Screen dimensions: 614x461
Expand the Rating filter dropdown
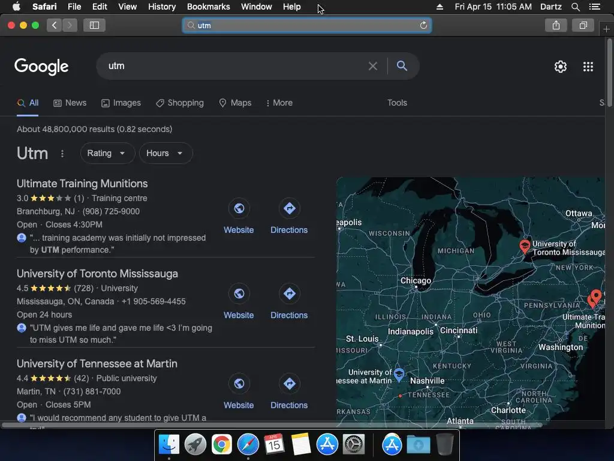pyautogui.click(x=107, y=153)
